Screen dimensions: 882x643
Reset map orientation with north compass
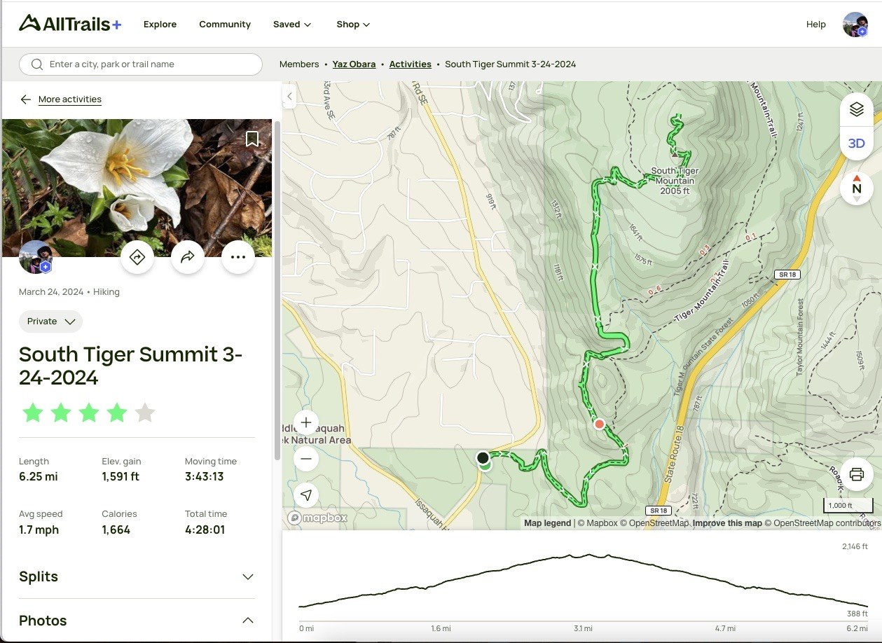click(x=856, y=188)
